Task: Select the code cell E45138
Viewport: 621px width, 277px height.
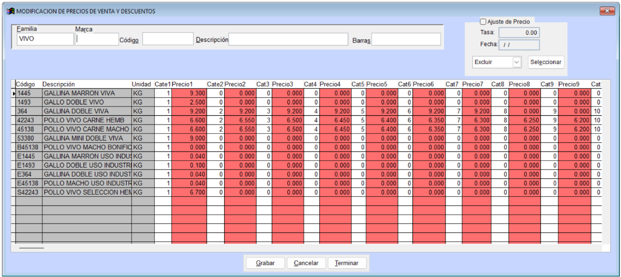Action: tap(28, 183)
